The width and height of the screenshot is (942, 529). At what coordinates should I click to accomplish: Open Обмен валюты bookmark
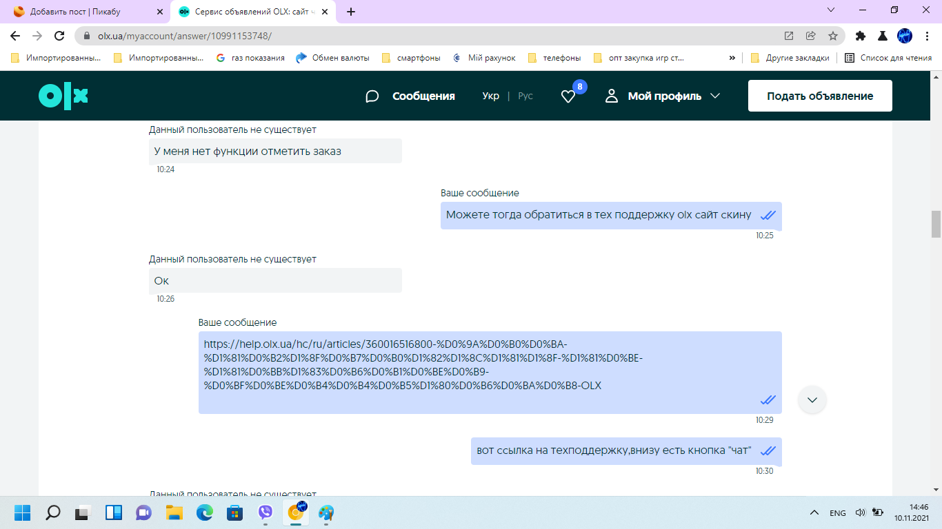click(332, 58)
